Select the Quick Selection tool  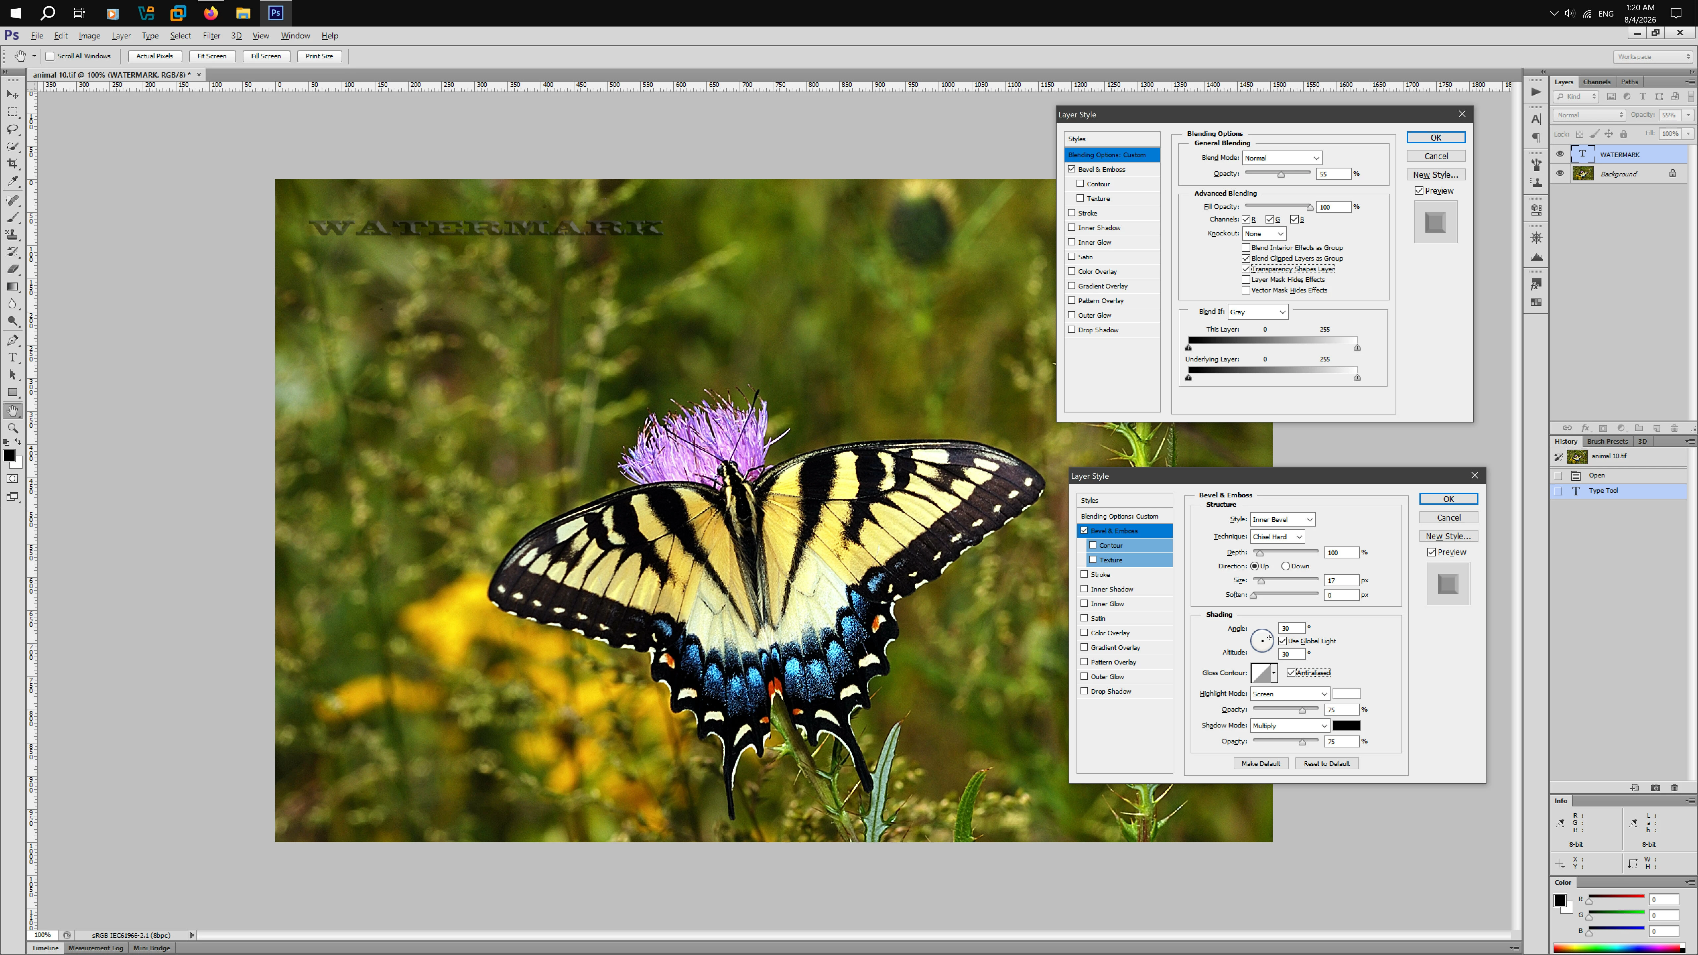pos(13,146)
